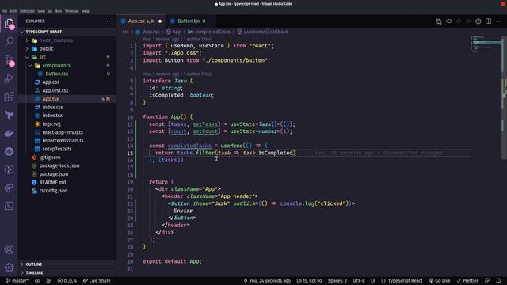Switch to the Button.tsx editor tab

click(x=191, y=21)
